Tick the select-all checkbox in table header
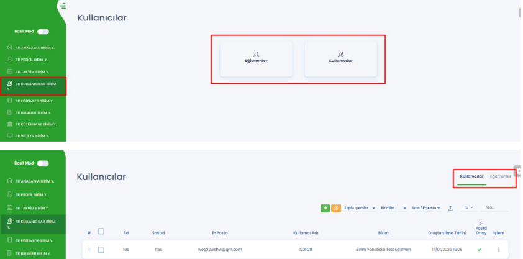 [x=101, y=232]
